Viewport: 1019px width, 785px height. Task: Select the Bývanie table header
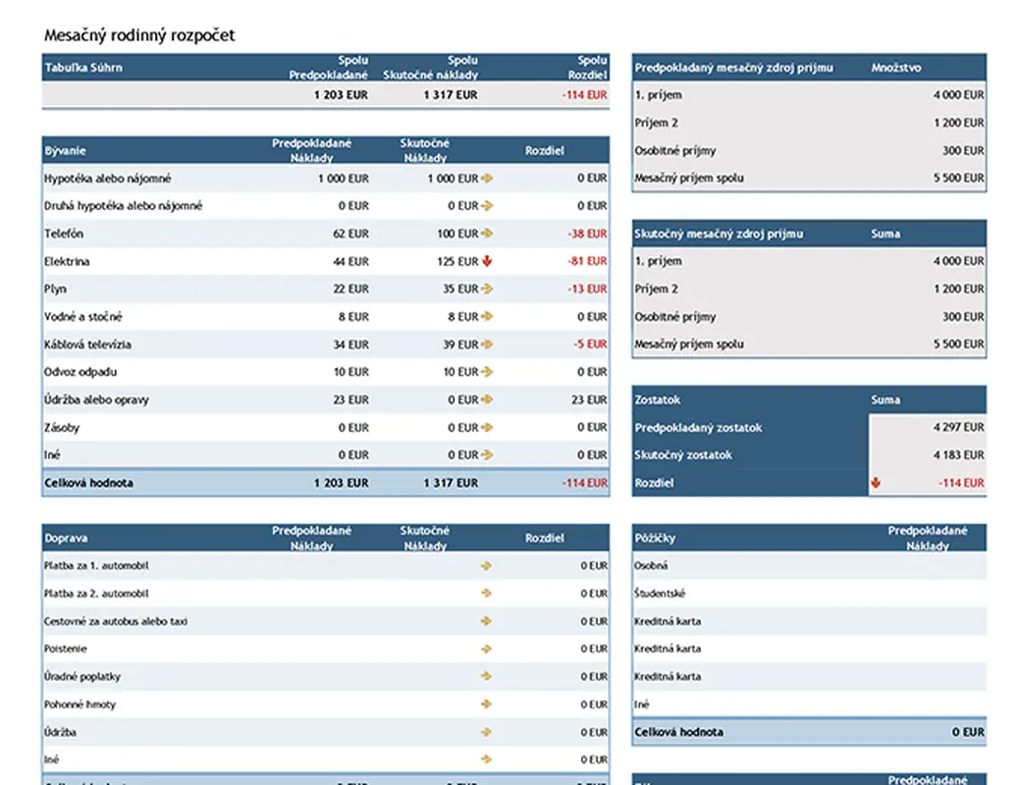(66, 151)
